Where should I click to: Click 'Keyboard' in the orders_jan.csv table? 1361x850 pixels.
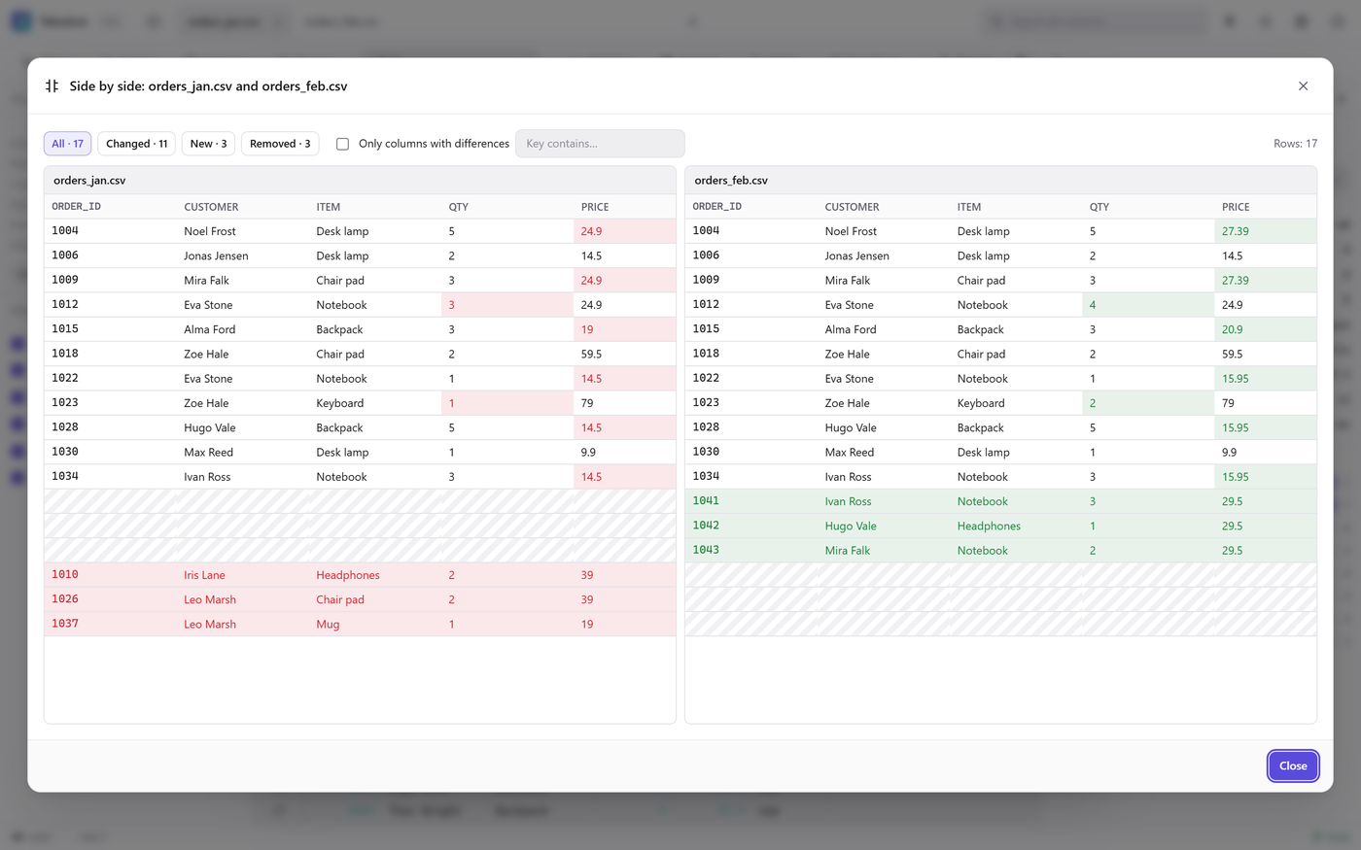point(340,403)
